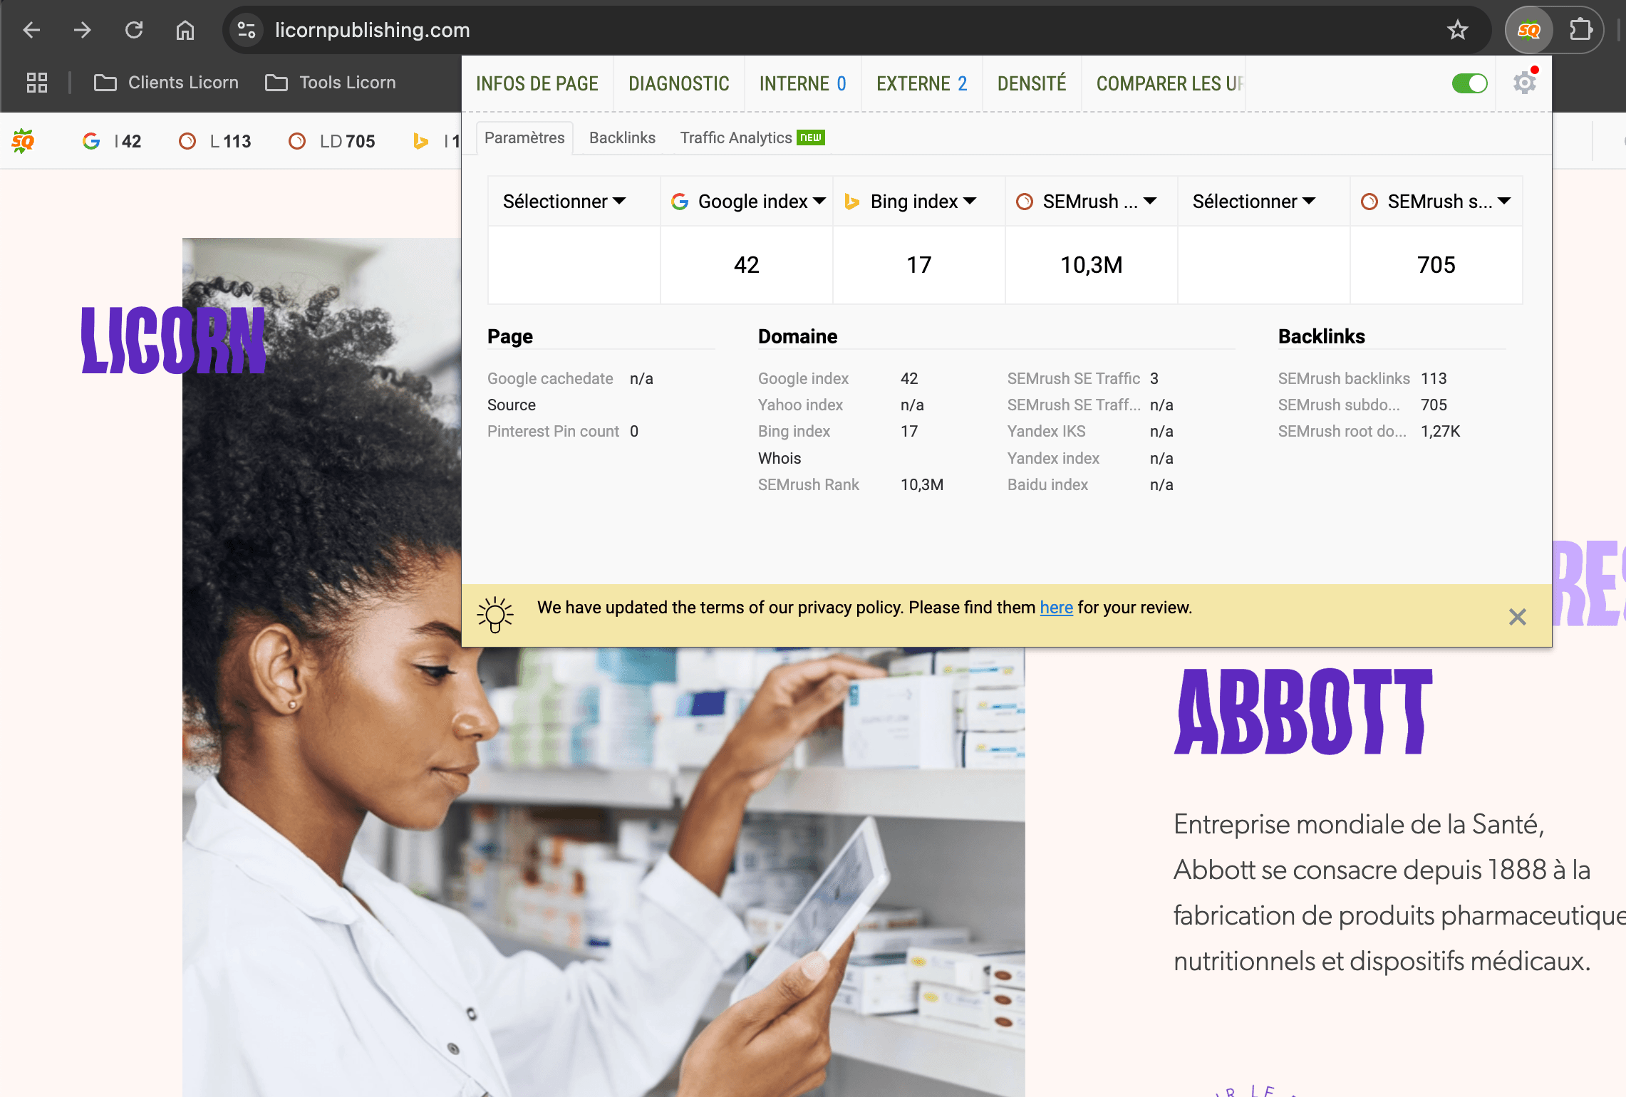Go to browser home icon
The width and height of the screenshot is (1626, 1097).
click(185, 30)
